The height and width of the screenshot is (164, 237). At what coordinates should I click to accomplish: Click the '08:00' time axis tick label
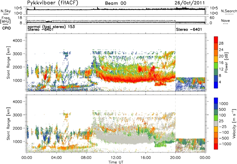(x=86, y=158)
